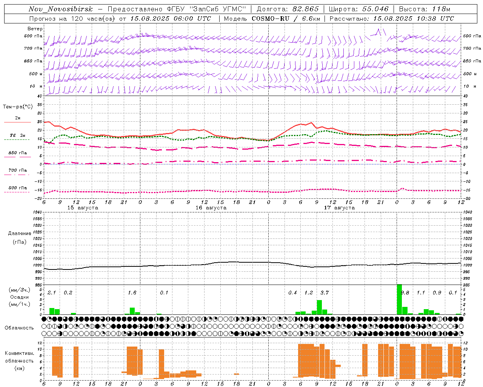This screenshot has height=387, width=483.
Task: Select the '700 гПа' temperature legend label
Action: pos(18,170)
